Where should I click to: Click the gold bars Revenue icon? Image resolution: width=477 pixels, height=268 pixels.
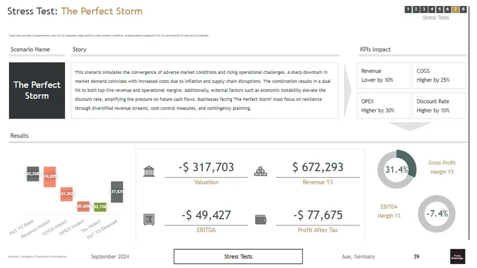[x=261, y=171]
